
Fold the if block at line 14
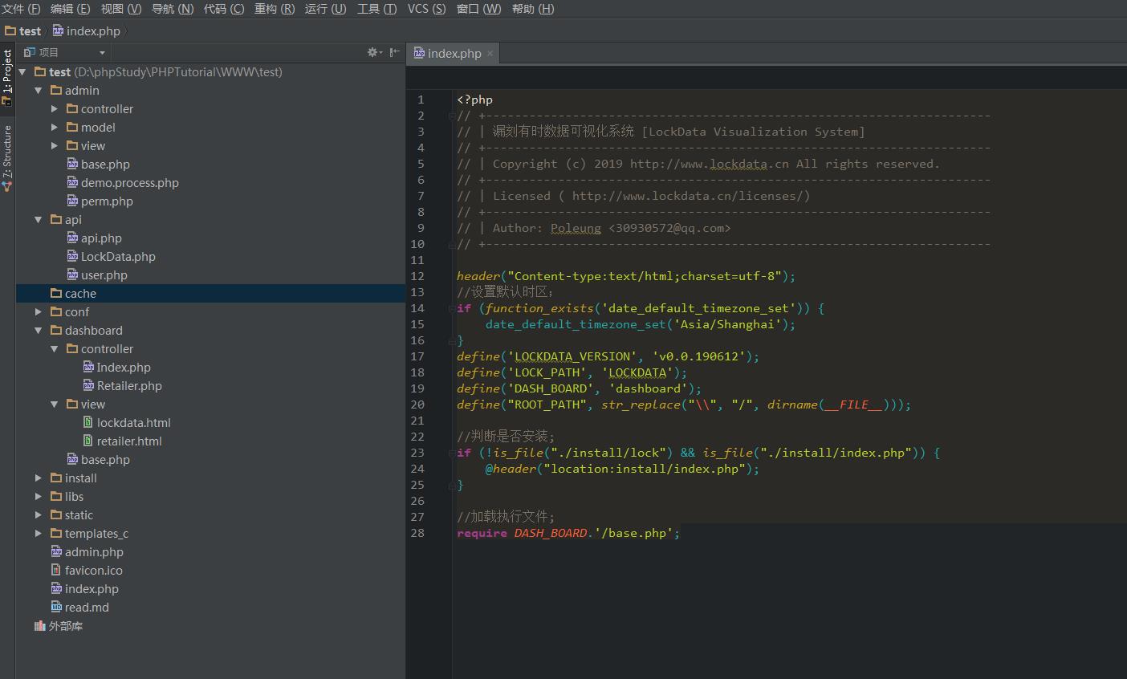click(451, 308)
